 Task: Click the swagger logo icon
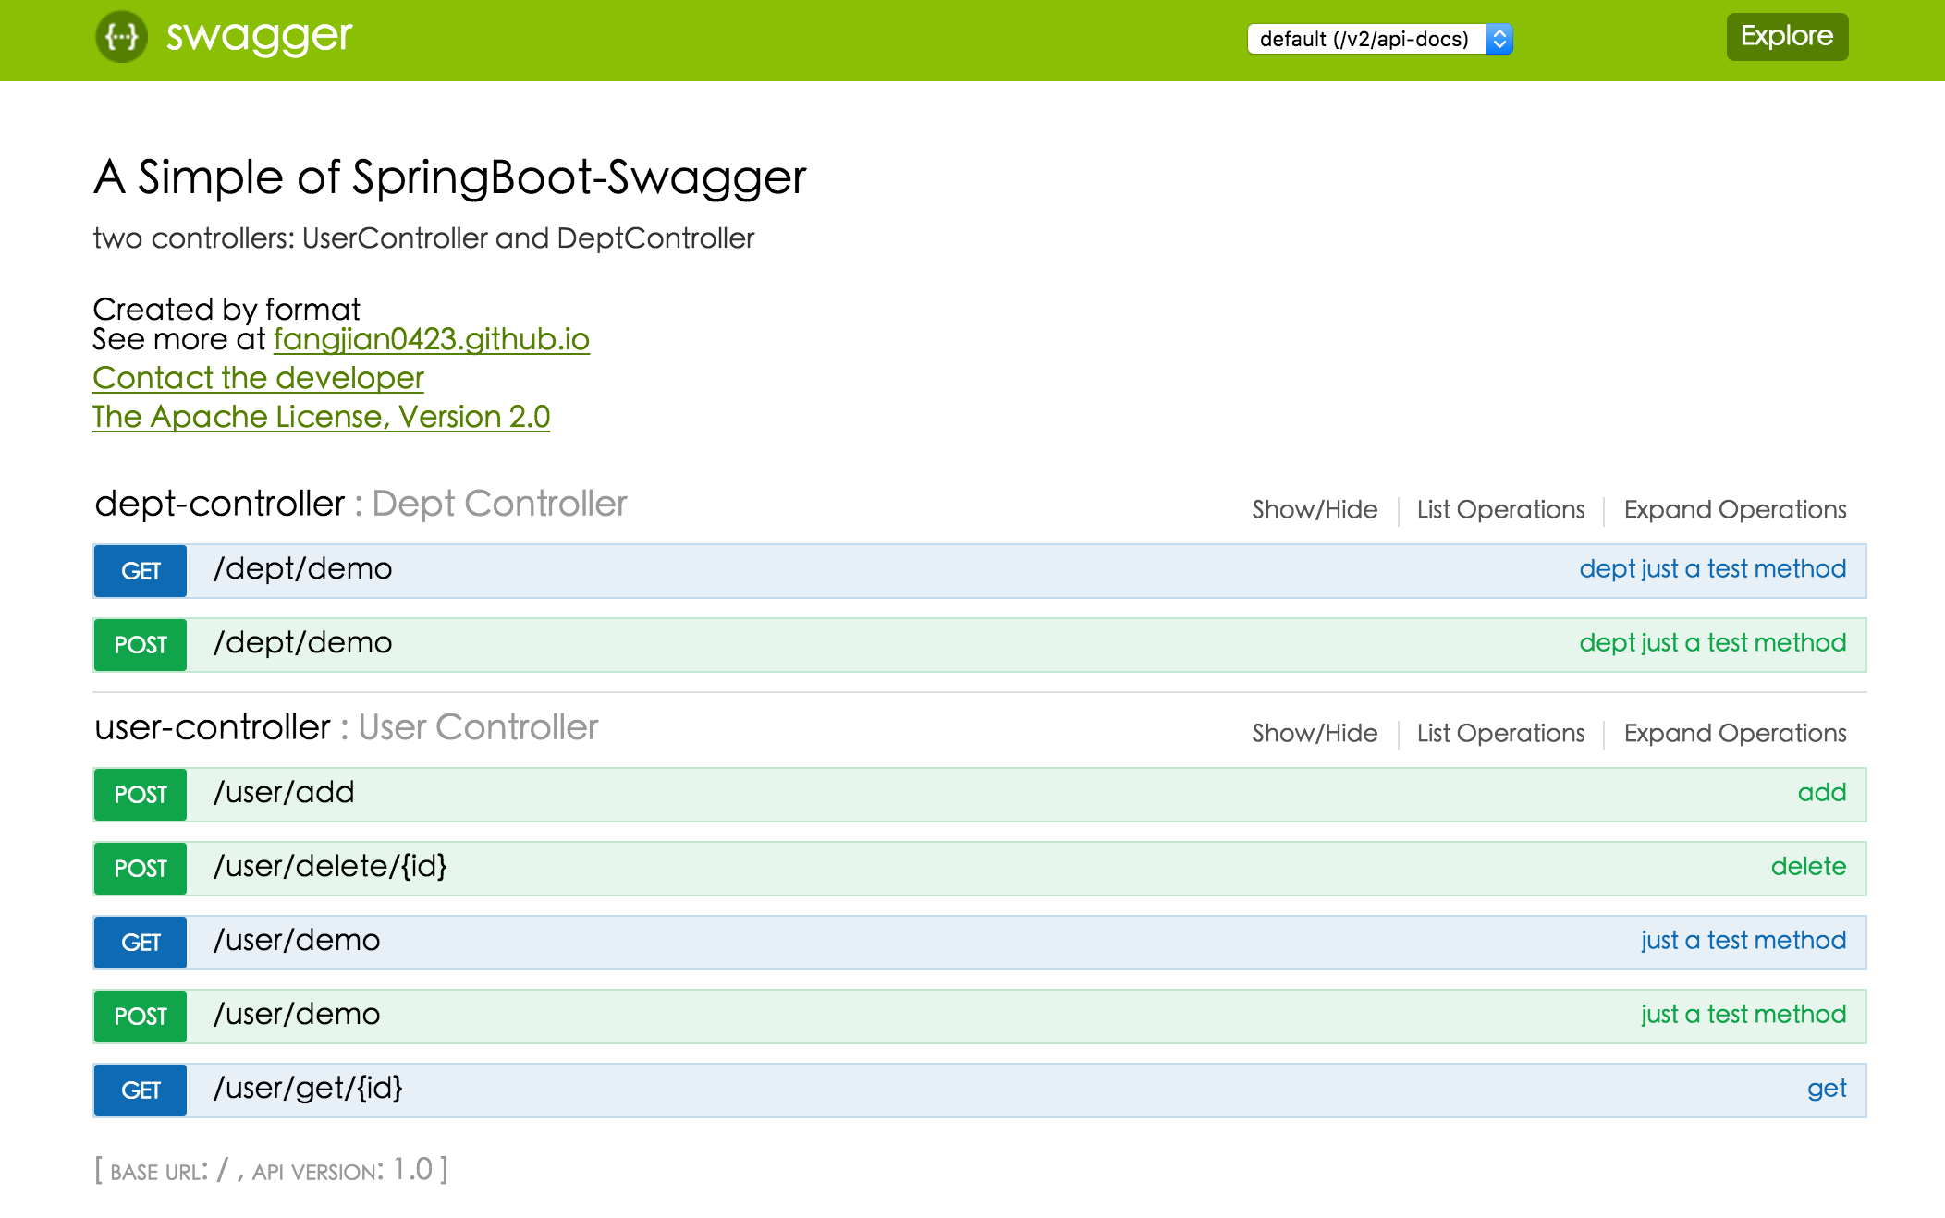(x=123, y=37)
